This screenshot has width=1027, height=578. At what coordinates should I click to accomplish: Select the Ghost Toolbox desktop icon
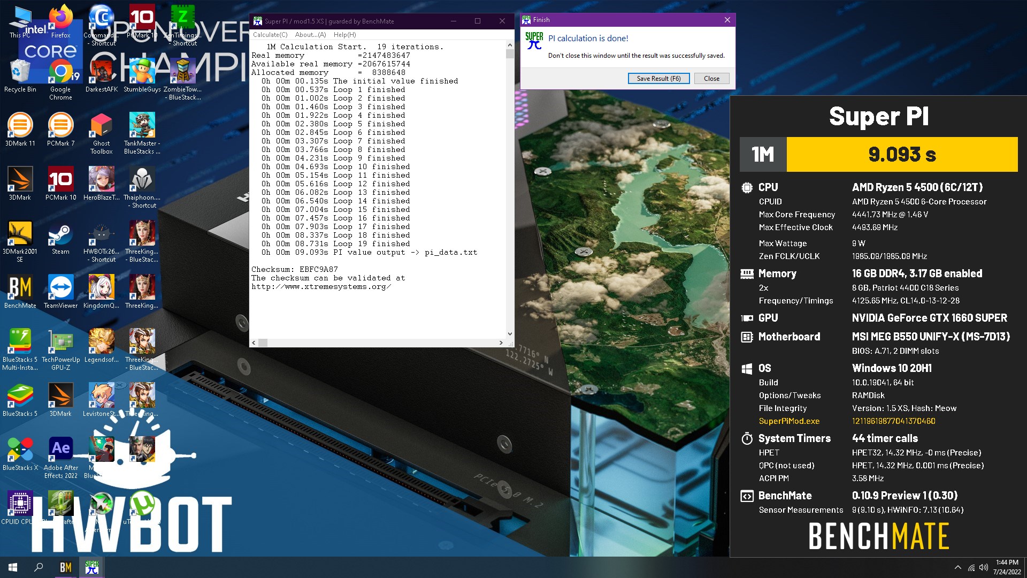(101, 134)
